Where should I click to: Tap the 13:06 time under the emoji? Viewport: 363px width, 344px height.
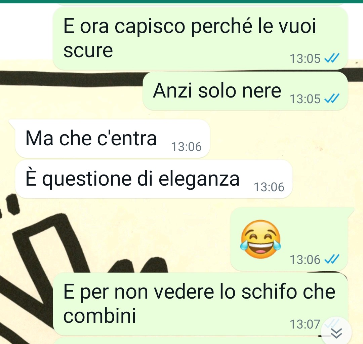(305, 260)
